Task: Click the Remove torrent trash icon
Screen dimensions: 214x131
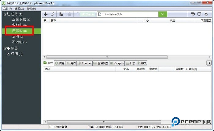Action: [70, 14]
